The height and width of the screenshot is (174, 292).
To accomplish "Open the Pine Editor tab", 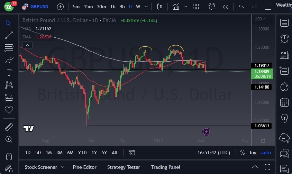I will (84, 167).
